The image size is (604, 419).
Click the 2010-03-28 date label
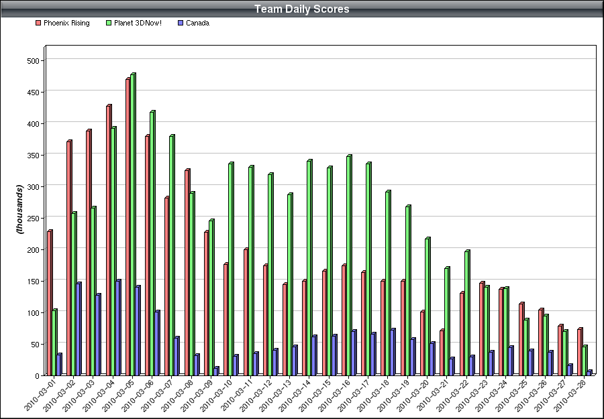[570, 394]
